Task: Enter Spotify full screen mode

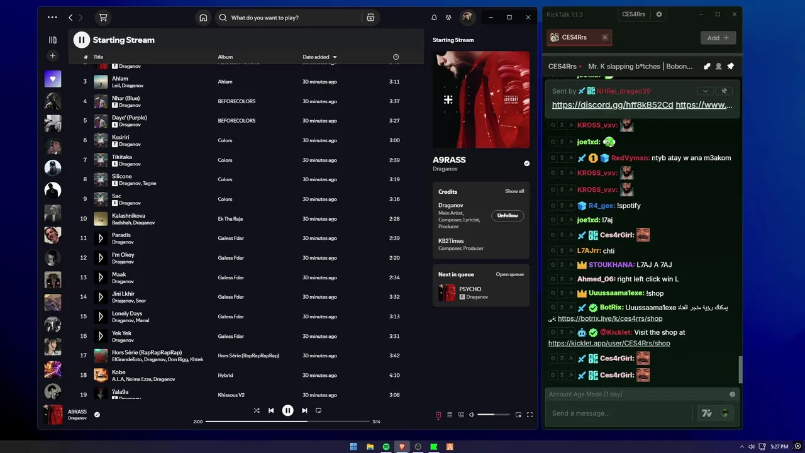Action: click(530, 415)
